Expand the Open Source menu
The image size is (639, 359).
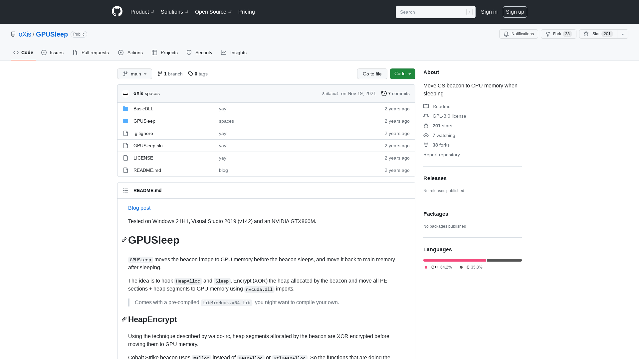click(213, 12)
